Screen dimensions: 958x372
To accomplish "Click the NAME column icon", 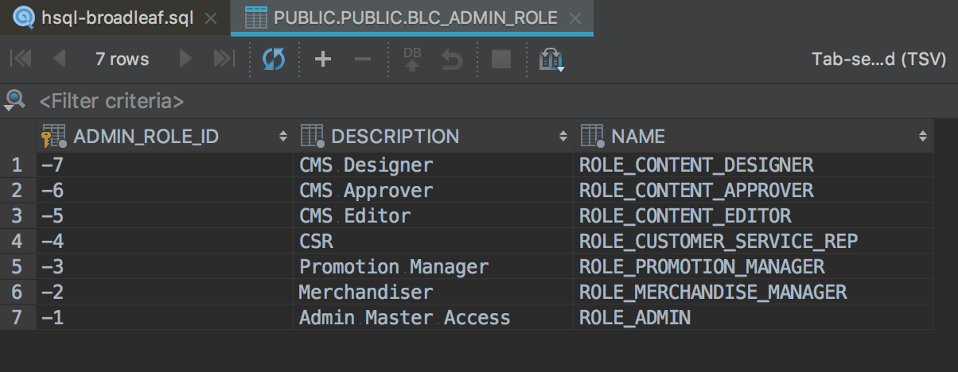I will [593, 136].
